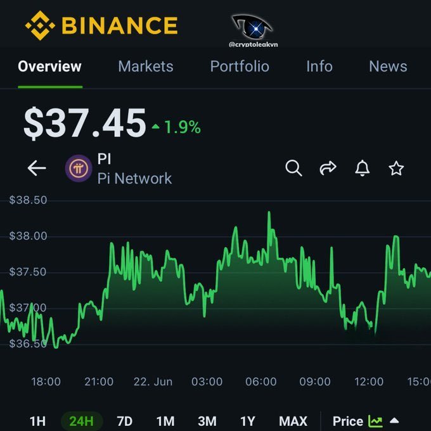Click the 22. Jun date label
This screenshot has width=431, height=431.
(x=153, y=382)
